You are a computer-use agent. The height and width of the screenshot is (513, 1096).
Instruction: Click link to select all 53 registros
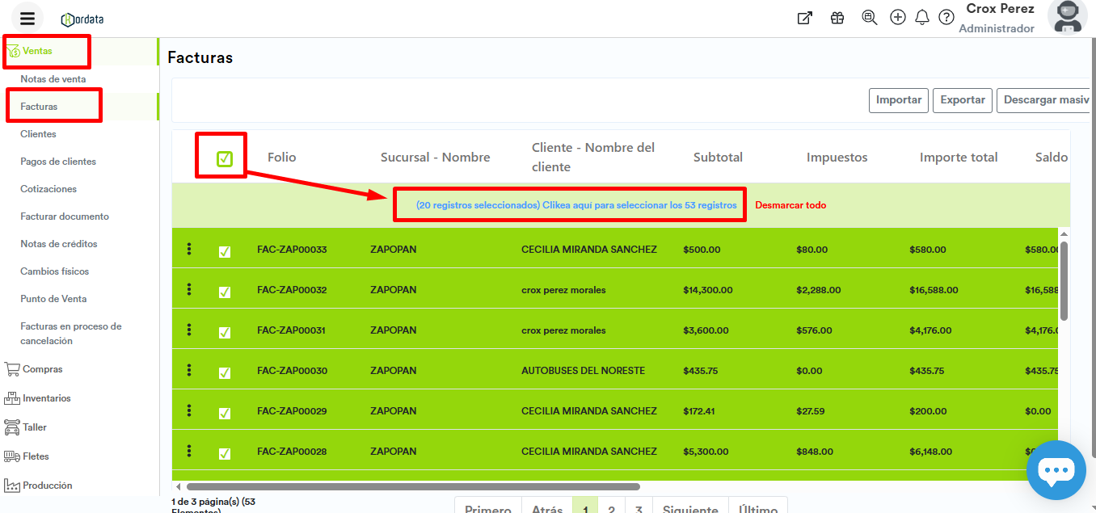point(575,205)
